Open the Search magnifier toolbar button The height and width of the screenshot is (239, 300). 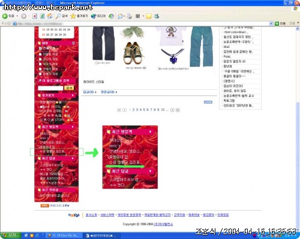(61, 16)
